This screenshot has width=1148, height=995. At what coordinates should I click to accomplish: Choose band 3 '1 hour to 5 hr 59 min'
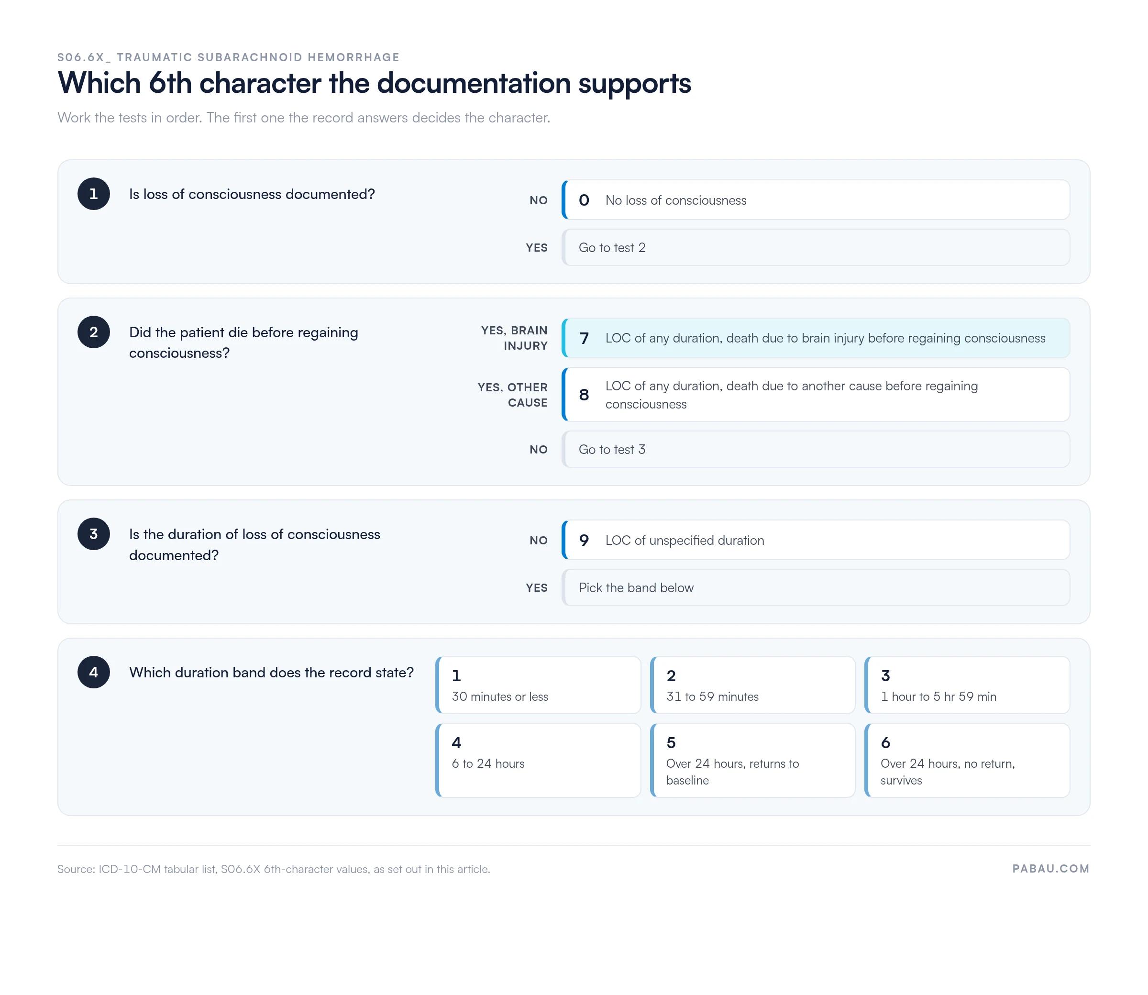[x=967, y=685]
